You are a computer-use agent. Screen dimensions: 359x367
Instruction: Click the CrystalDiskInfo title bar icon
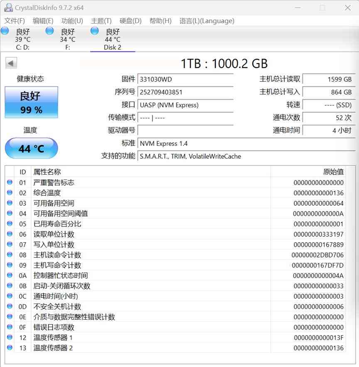[8, 7]
